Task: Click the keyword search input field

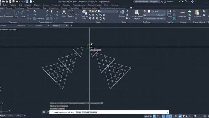Action: [x=147, y=2]
